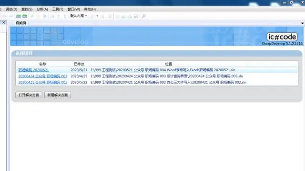The height and width of the screenshot is (171, 305).
Task: Click the 位置 column header
Action: point(168,64)
